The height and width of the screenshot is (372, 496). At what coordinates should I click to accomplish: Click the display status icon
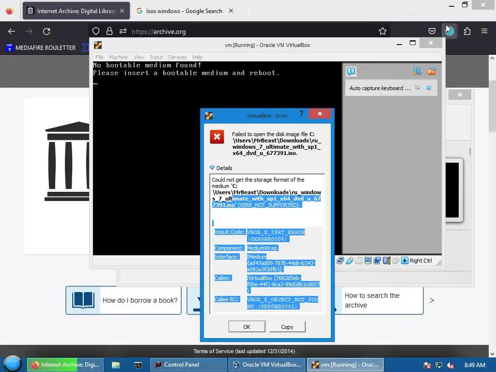click(x=368, y=261)
